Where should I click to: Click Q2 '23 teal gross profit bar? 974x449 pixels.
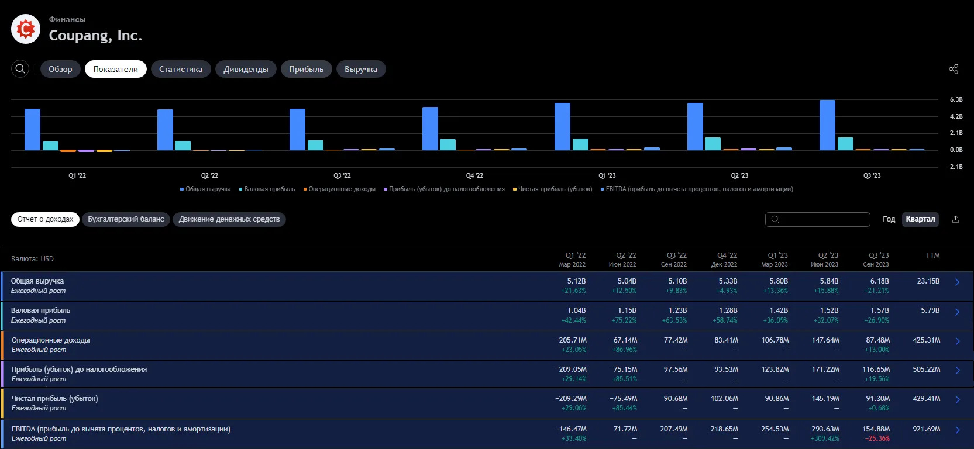(713, 144)
